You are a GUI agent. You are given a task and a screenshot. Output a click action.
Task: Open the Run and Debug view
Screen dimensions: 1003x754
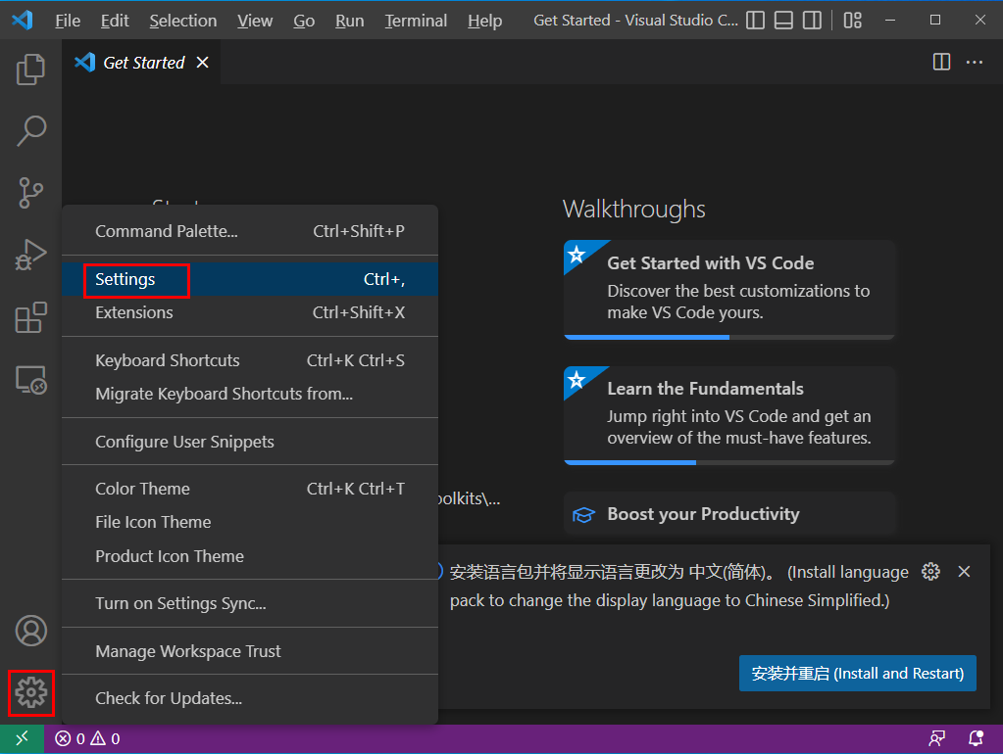(30, 255)
